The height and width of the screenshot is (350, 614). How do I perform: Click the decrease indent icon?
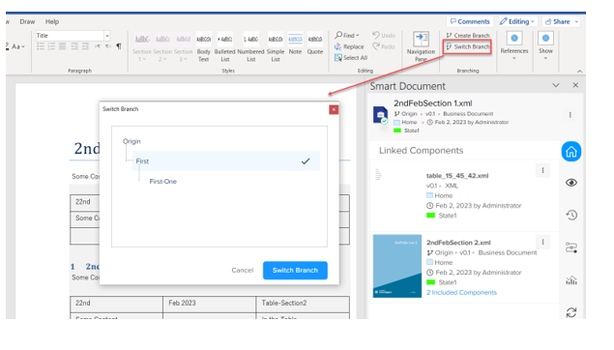(74, 46)
